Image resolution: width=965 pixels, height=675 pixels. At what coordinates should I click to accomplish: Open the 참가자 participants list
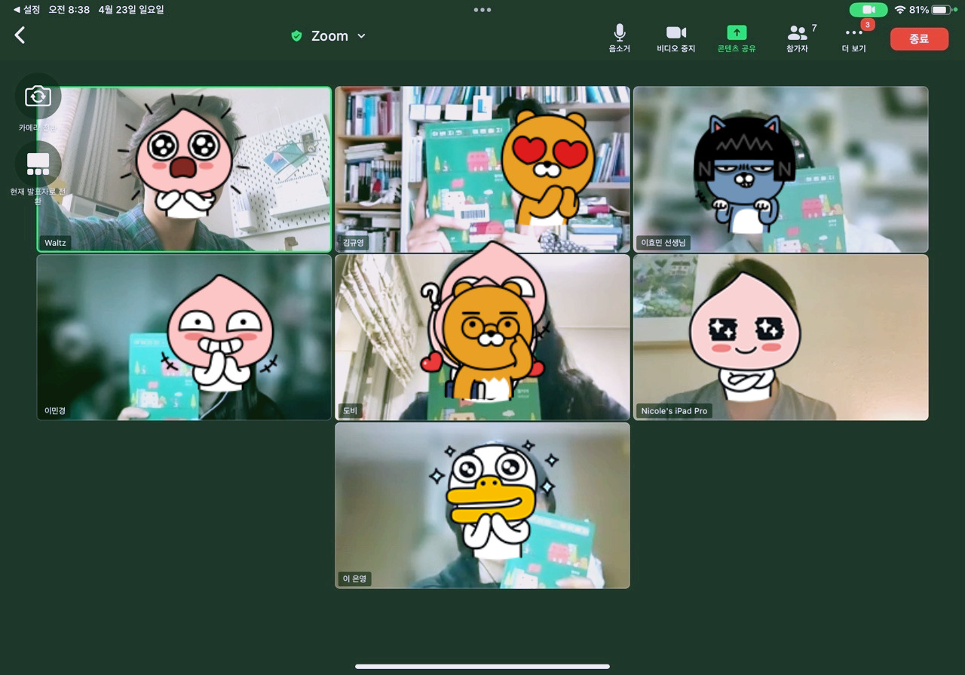[796, 37]
